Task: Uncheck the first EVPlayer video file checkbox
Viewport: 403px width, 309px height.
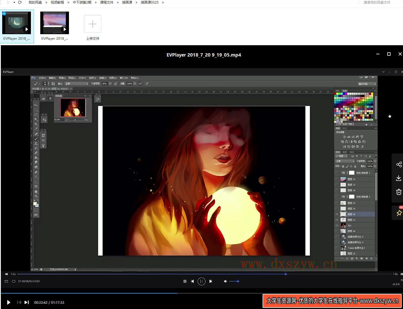Action: coord(4,13)
